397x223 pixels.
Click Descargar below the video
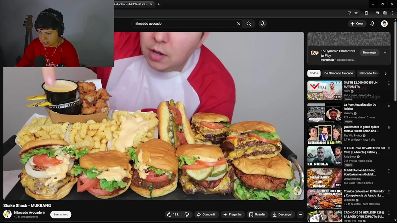[x=282, y=214]
